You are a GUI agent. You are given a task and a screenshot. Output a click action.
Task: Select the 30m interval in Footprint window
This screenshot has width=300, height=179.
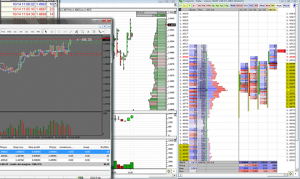[208, 6]
